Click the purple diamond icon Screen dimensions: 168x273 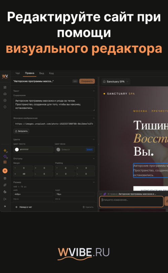click(x=5, y=156)
